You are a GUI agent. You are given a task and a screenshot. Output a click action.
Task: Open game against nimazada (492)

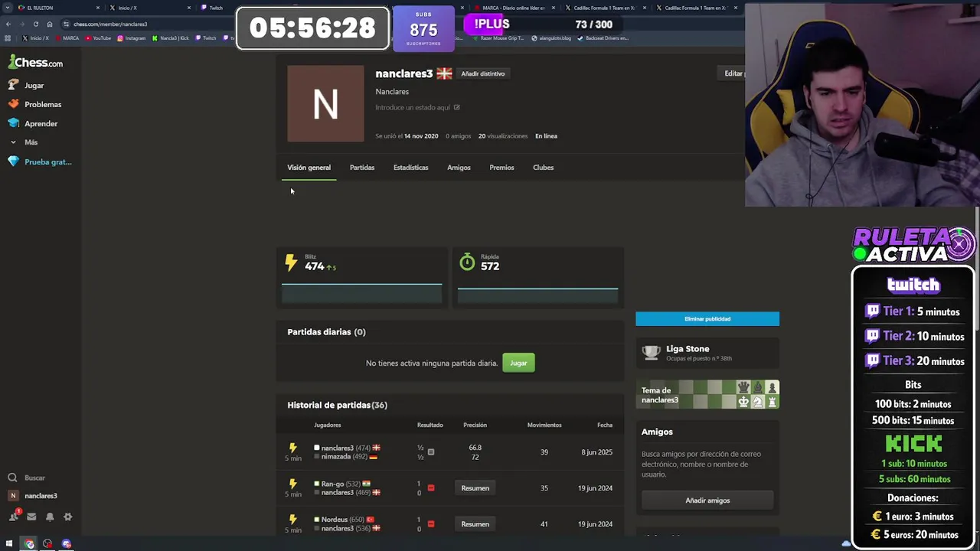click(x=450, y=452)
